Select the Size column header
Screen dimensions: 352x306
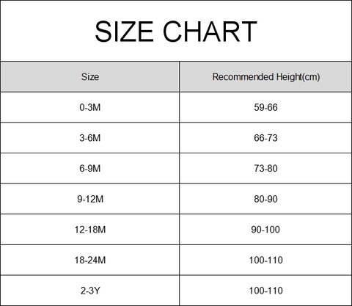90,77
